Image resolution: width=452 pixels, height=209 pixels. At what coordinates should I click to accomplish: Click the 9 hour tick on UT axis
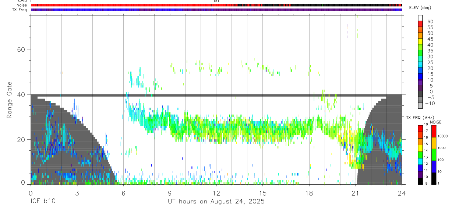coord(170,193)
